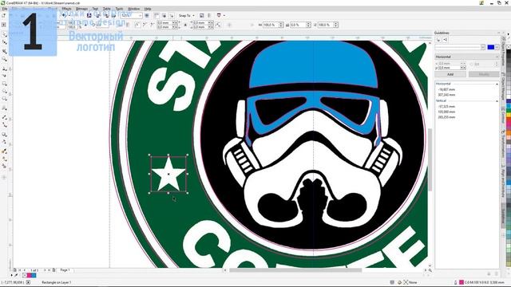Click the blue guideline color swatch

[491, 48]
